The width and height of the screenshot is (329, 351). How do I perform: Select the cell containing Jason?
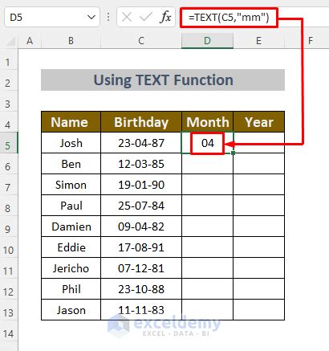pos(71,310)
